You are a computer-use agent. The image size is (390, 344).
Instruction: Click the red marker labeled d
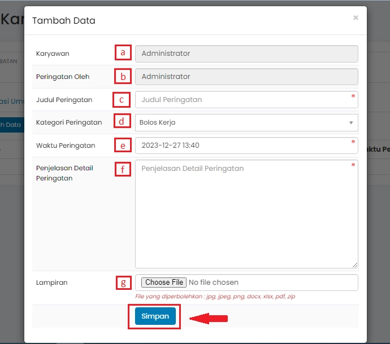click(x=122, y=121)
